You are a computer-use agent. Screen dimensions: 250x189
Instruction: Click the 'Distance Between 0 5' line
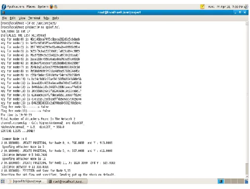point(25,155)
